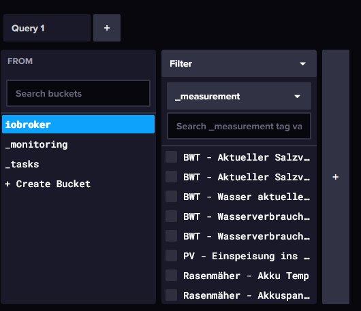This screenshot has width=361, height=311.
Task: Check Rasenmäher - Akkuspan… checkbox
Action: [171, 295]
